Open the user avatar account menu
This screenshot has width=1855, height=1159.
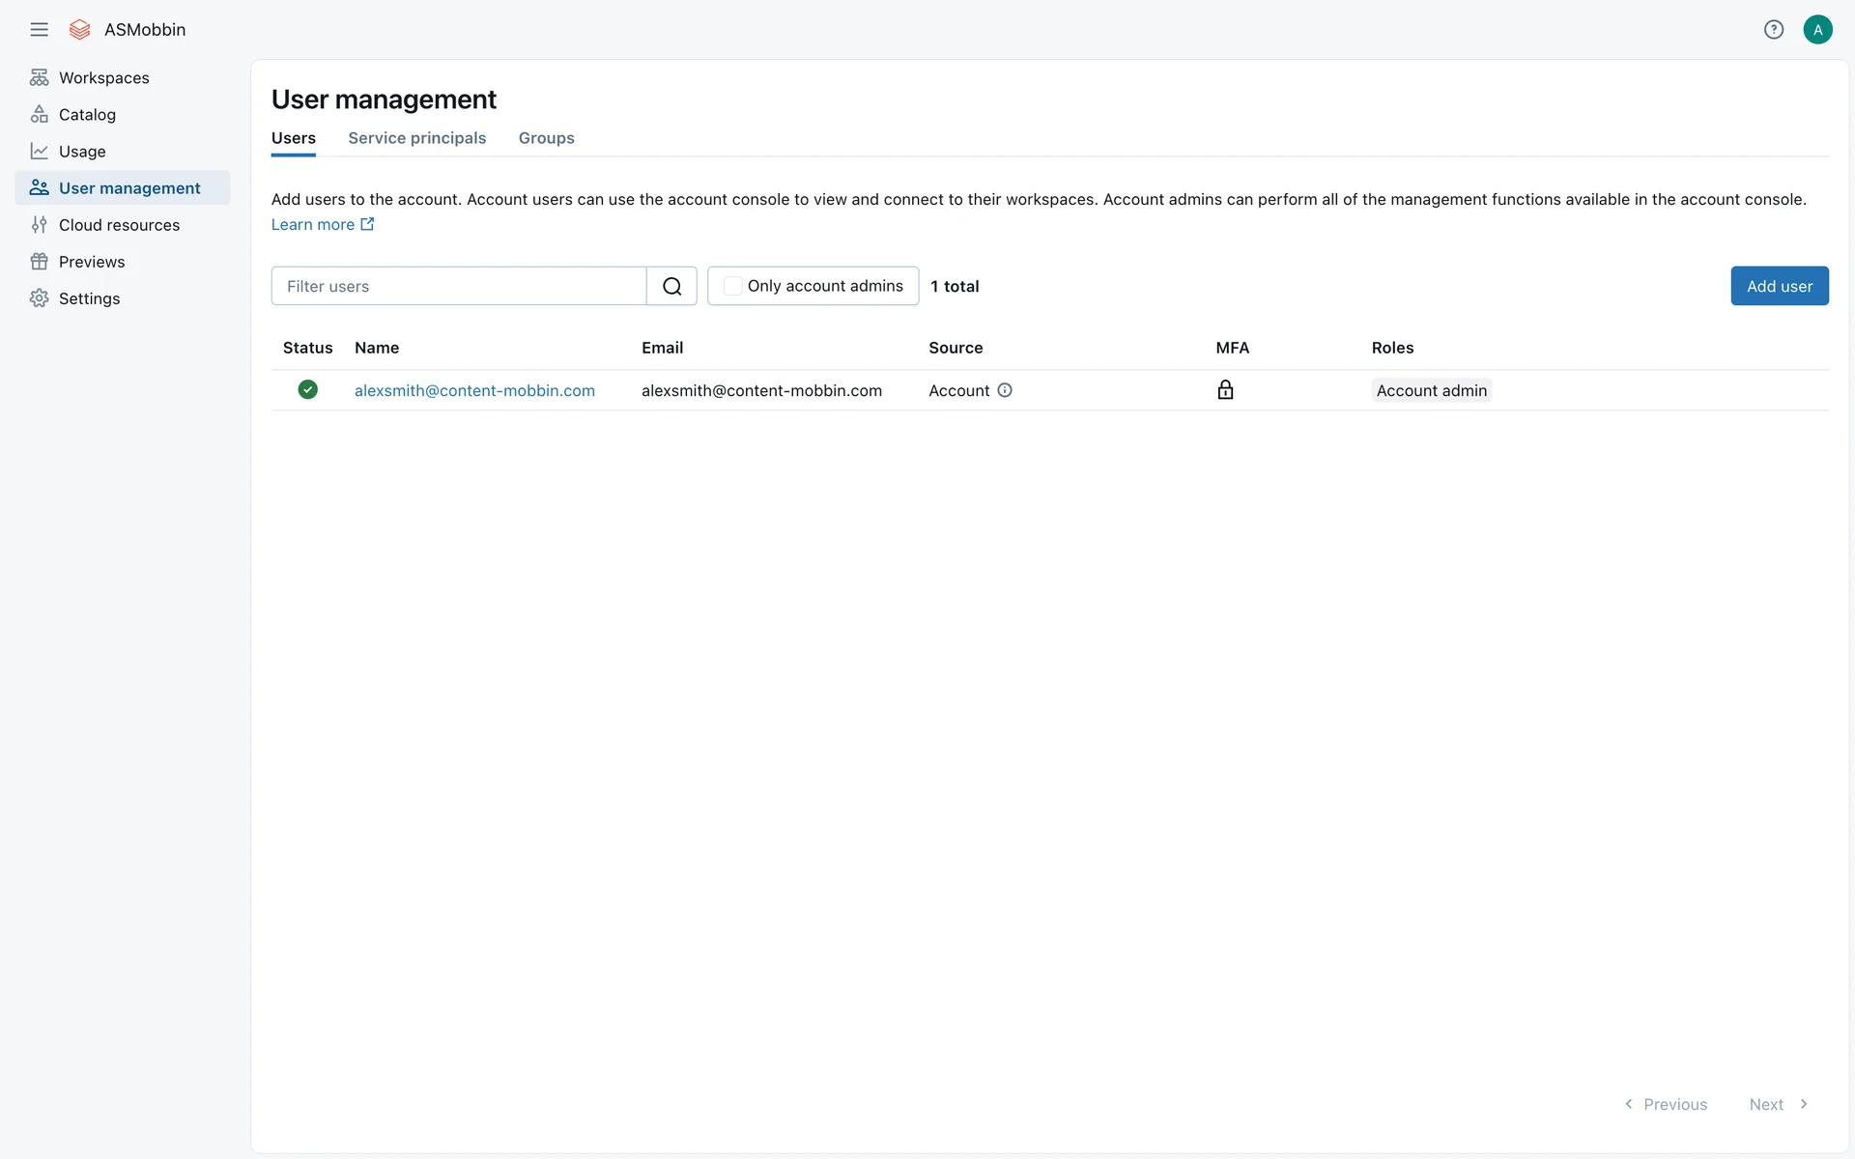point(1817,29)
